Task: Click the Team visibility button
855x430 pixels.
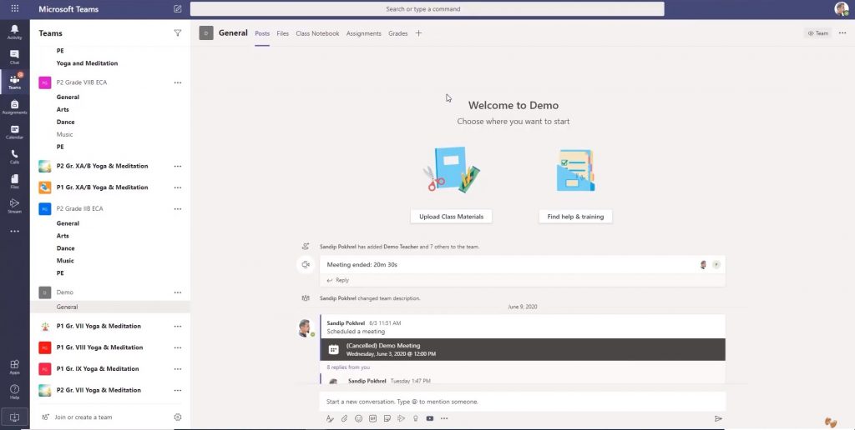Action: (x=818, y=33)
